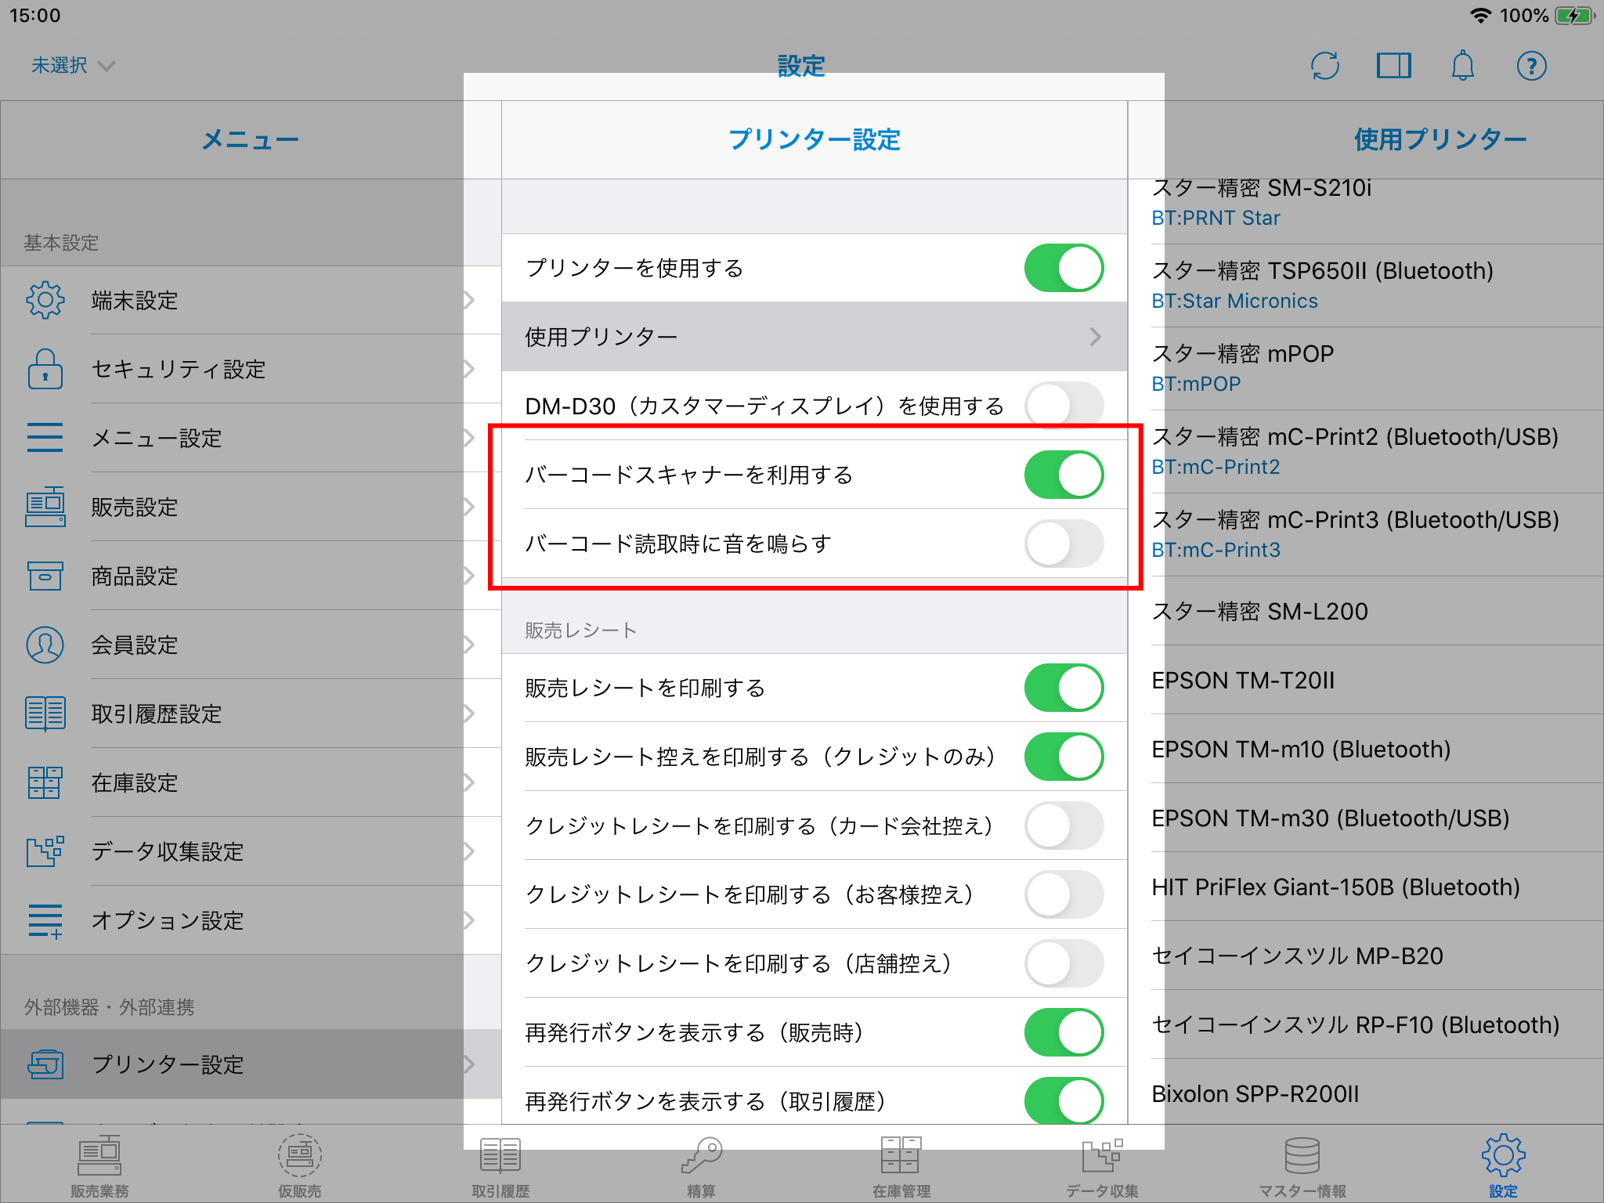Enable バーコード読取時に音を鳴らす switch

(1064, 544)
